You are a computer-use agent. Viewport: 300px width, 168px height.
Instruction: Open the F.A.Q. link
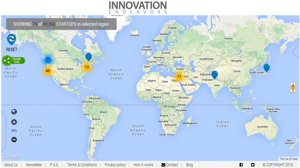(x=55, y=165)
